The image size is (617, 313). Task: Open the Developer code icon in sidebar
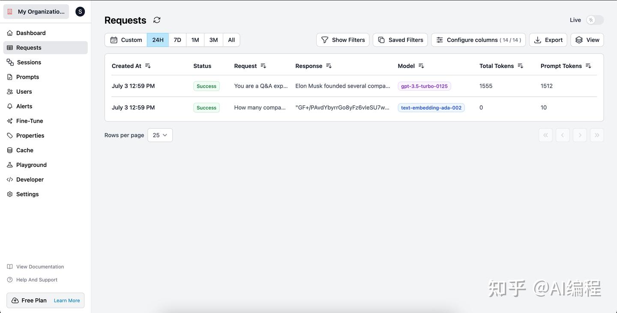9,179
